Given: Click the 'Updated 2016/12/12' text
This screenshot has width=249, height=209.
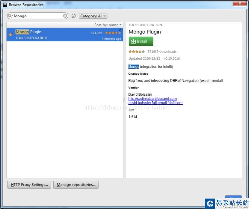Looking at the screenshot, I should 144,58.
